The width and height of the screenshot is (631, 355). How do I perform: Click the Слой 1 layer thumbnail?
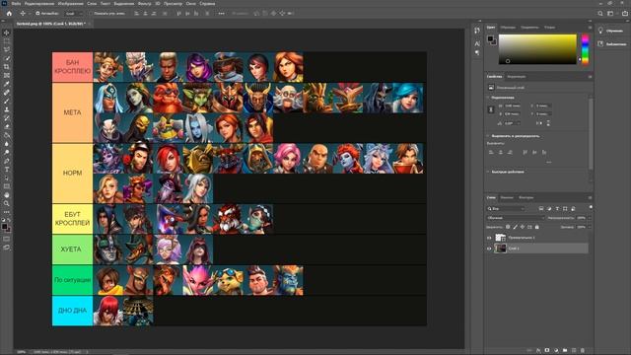pos(500,248)
